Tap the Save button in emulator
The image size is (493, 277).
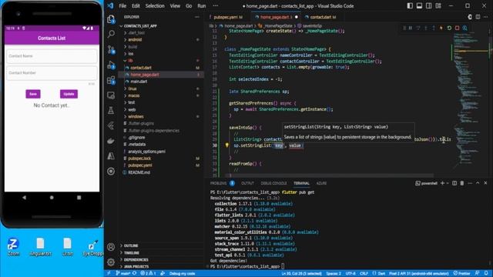point(33,94)
